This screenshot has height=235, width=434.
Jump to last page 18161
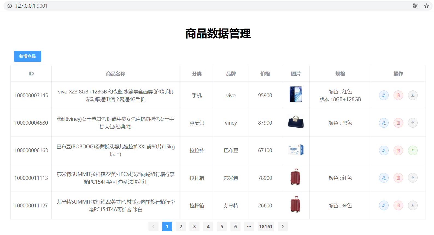(266, 227)
